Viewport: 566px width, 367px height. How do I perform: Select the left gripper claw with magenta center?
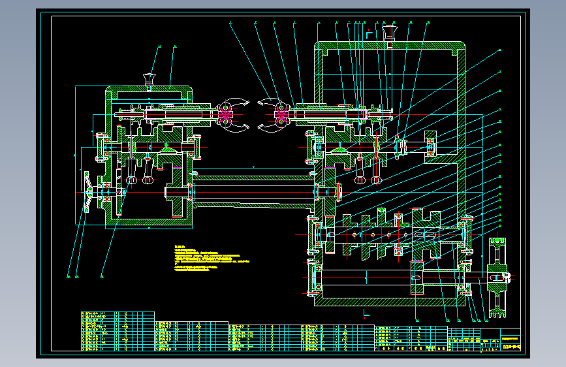(x=232, y=115)
